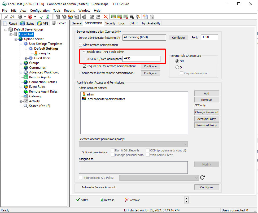
Task: Click the new report page toolbar icon
Action: point(146,17)
